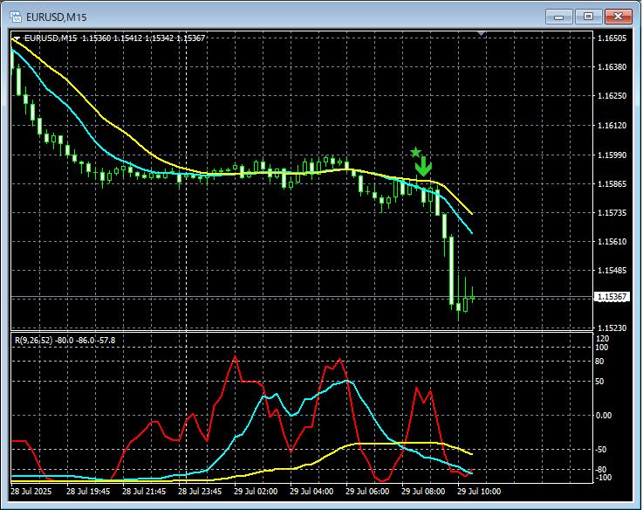The height and width of the screenshot is (510, 643).
Task: Click the green down arrow sell signal
Action: click(423, 167)
